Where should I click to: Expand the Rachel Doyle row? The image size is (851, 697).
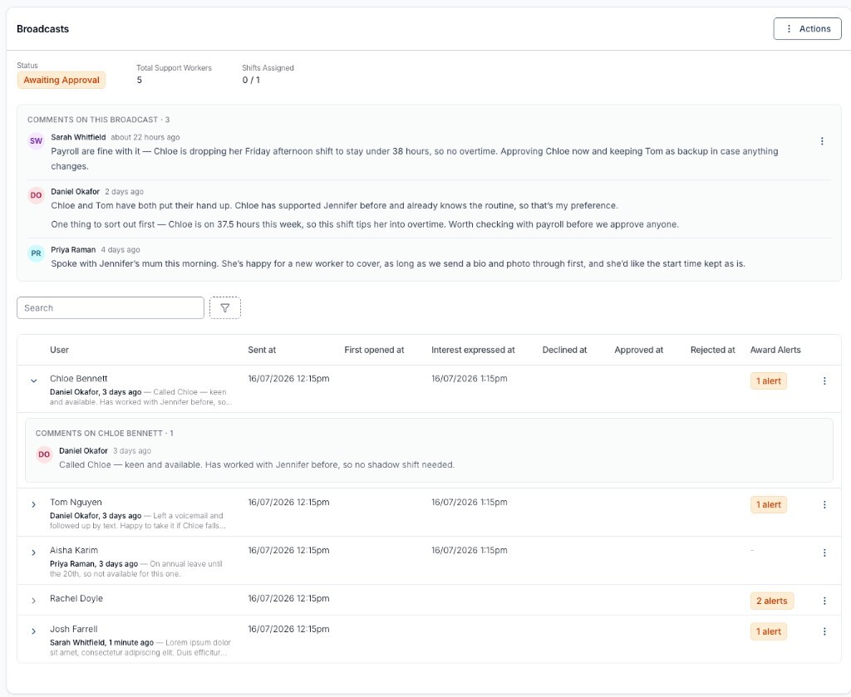tap(33, 601)
